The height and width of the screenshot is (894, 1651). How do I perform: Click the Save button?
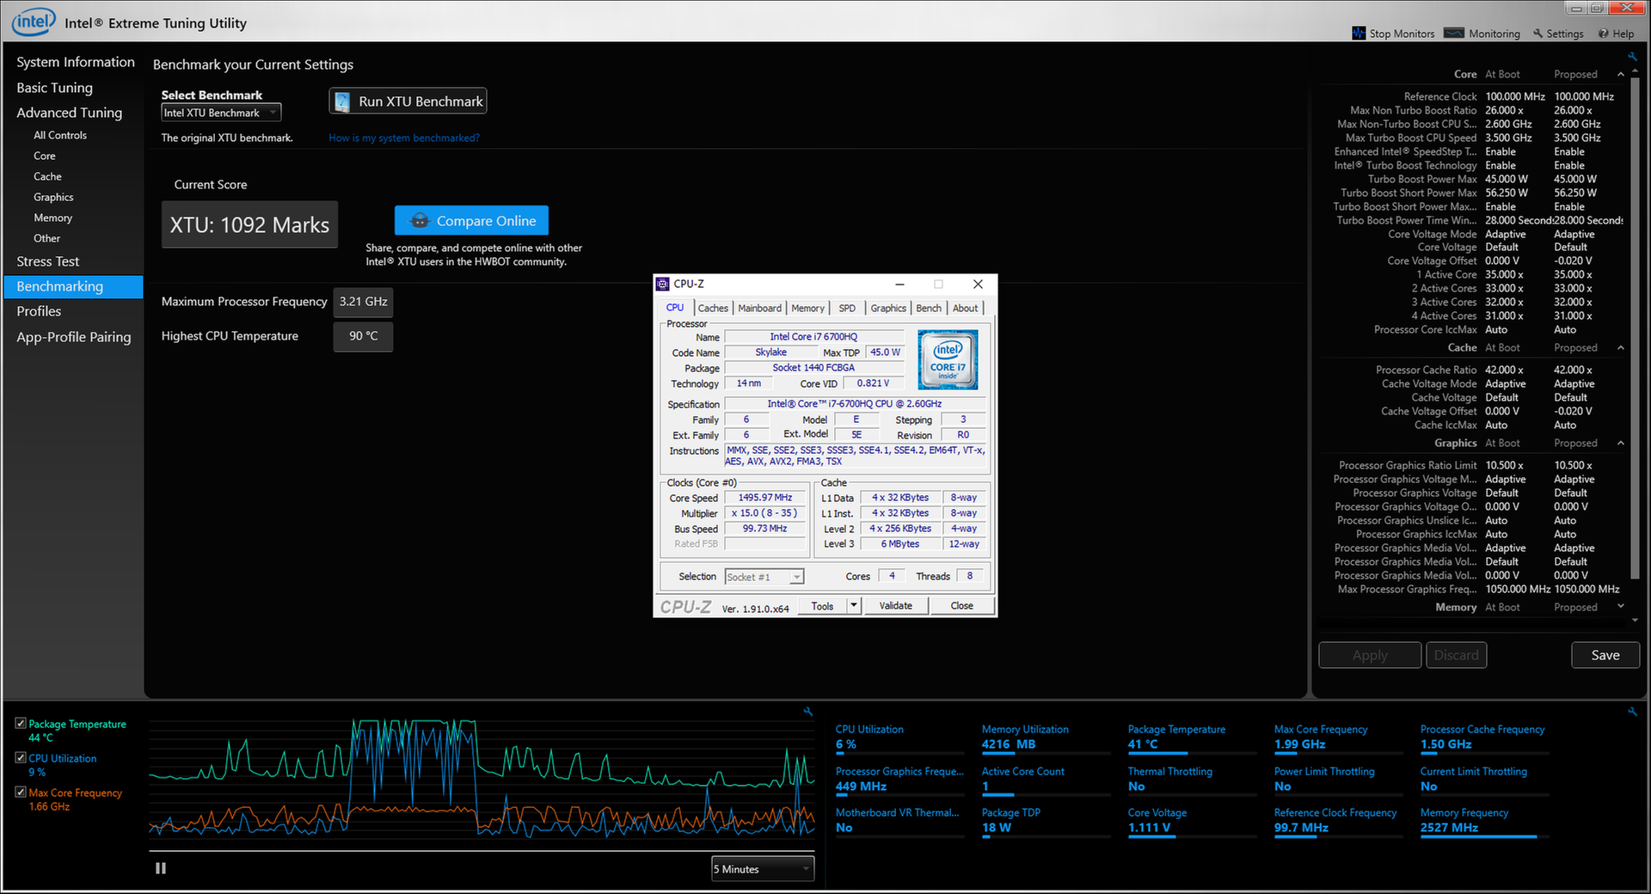[x=1605, y=655]
